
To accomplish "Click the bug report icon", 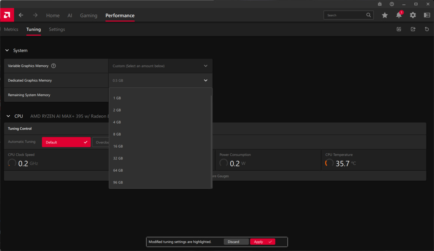I will click(380, 4).
